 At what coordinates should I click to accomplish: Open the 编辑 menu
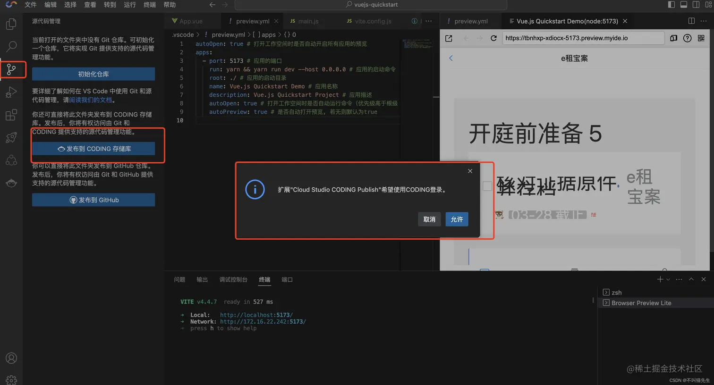click(51, 5)
